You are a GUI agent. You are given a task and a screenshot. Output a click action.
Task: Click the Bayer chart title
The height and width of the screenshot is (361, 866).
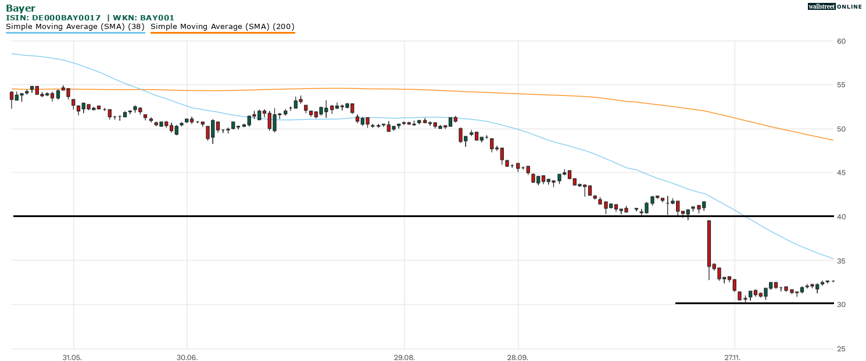coord(20,8)
